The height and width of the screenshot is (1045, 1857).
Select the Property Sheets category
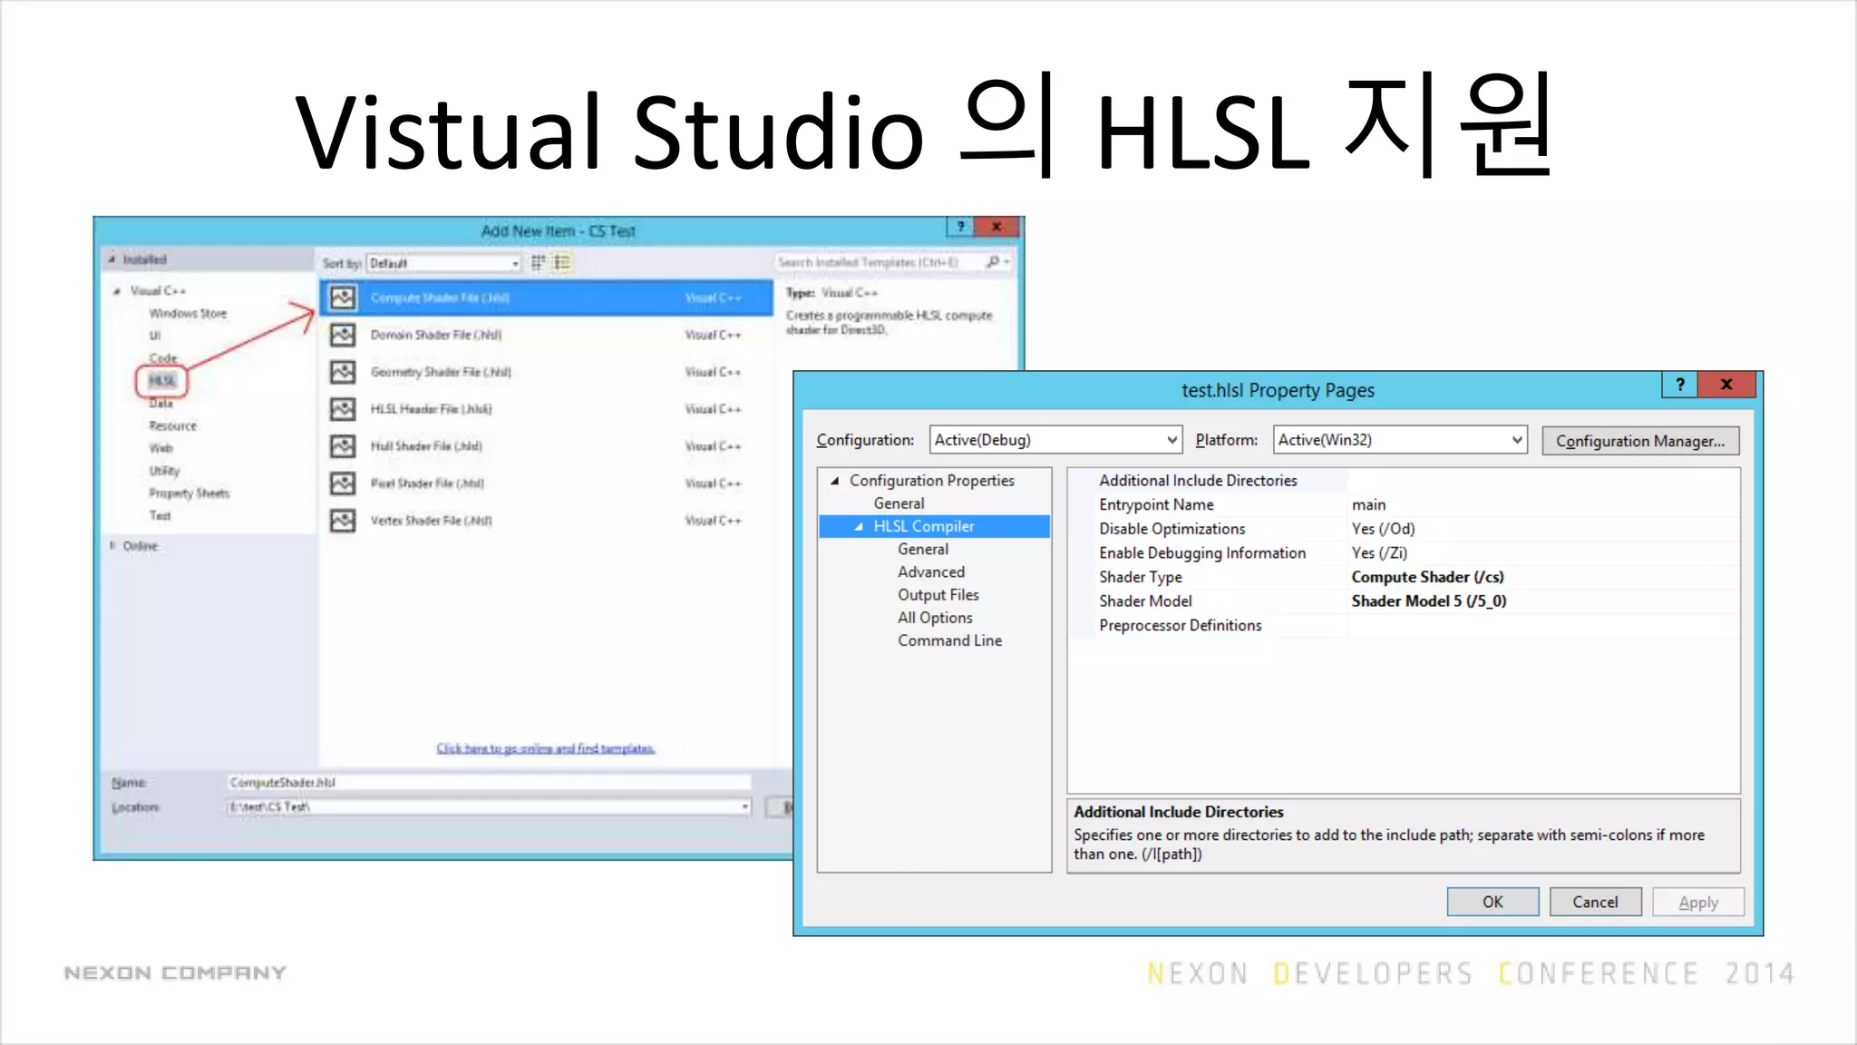[190, 493]
